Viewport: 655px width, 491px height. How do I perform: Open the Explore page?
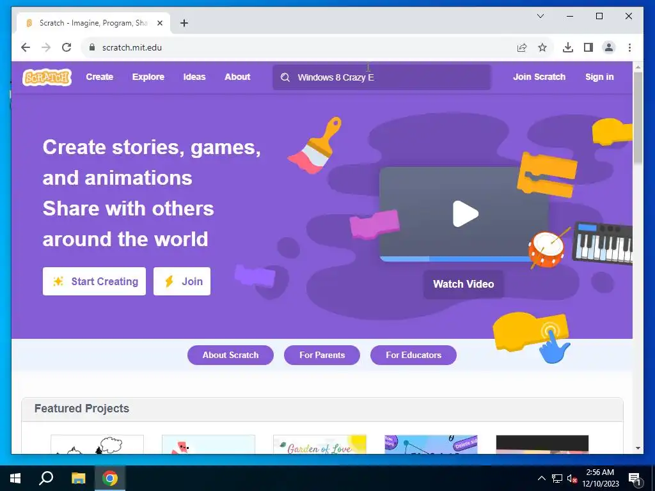point(148,77)
